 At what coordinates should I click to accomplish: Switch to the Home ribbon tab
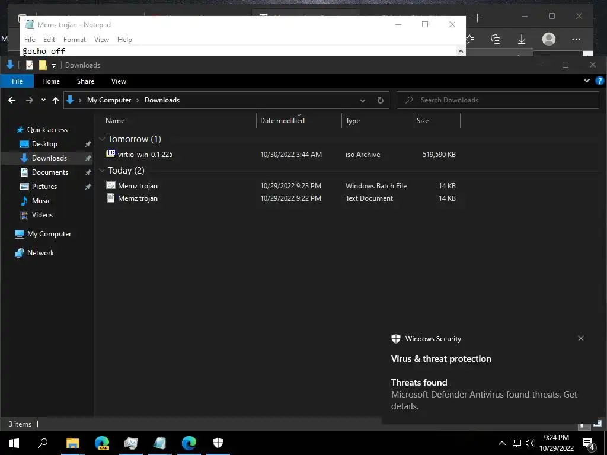(x=51, y=81)
